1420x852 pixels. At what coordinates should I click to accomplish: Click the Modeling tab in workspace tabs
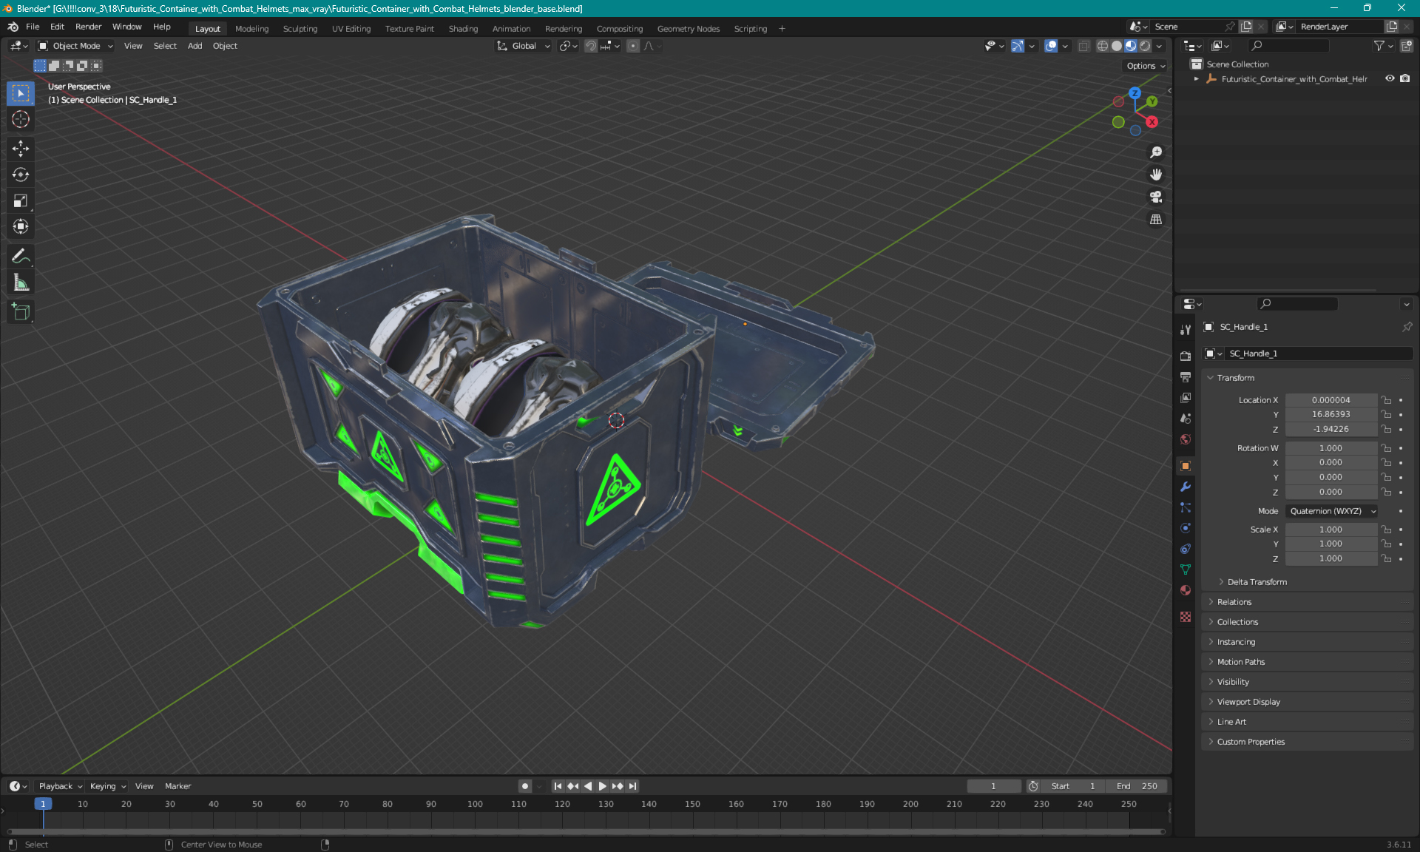[x=251, y=27]
